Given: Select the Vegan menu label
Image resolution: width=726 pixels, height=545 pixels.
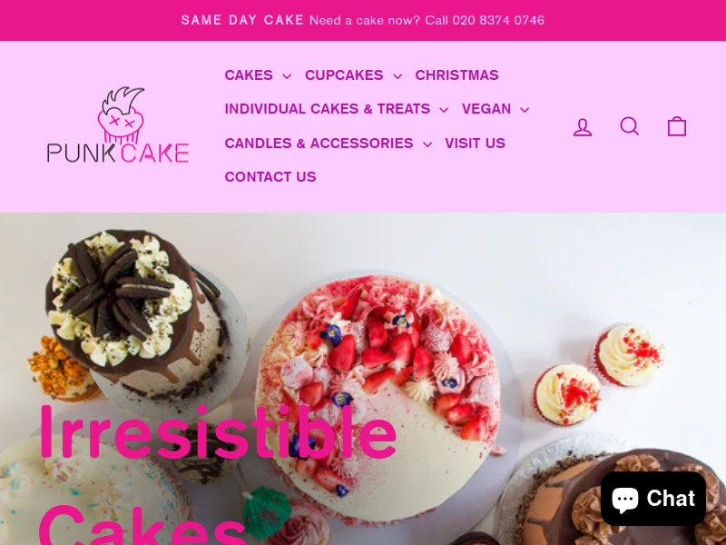Looking at the screenshot, I should coord(486,109).
